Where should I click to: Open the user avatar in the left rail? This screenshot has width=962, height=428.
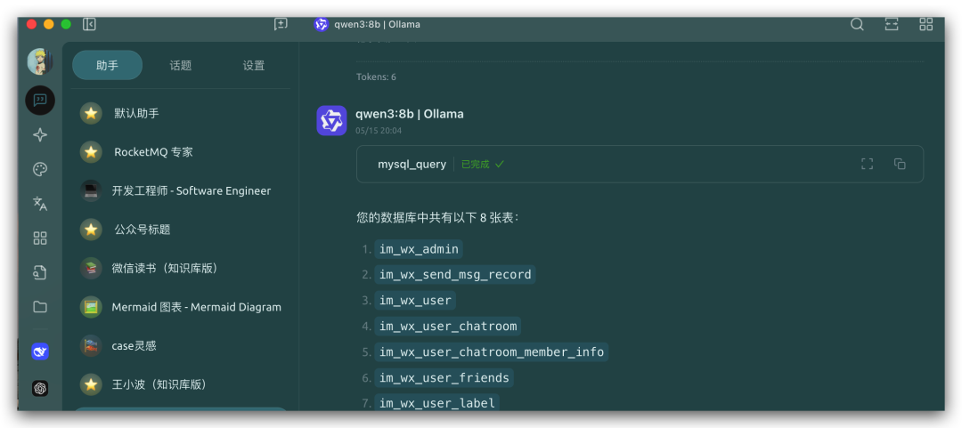point(40,62)
